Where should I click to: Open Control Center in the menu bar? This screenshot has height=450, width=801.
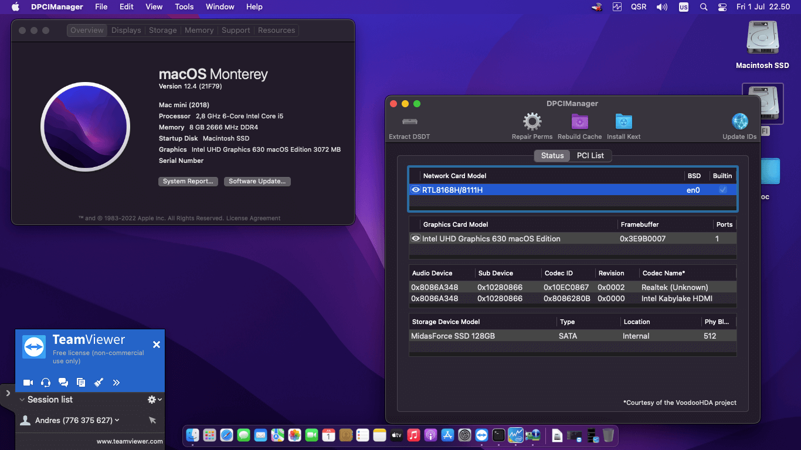(x=722, y=7)
